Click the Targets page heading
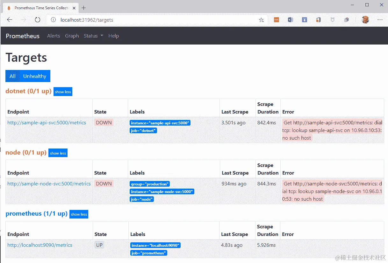This screenshot has height=263, width=388. click(x=26, y=58)
